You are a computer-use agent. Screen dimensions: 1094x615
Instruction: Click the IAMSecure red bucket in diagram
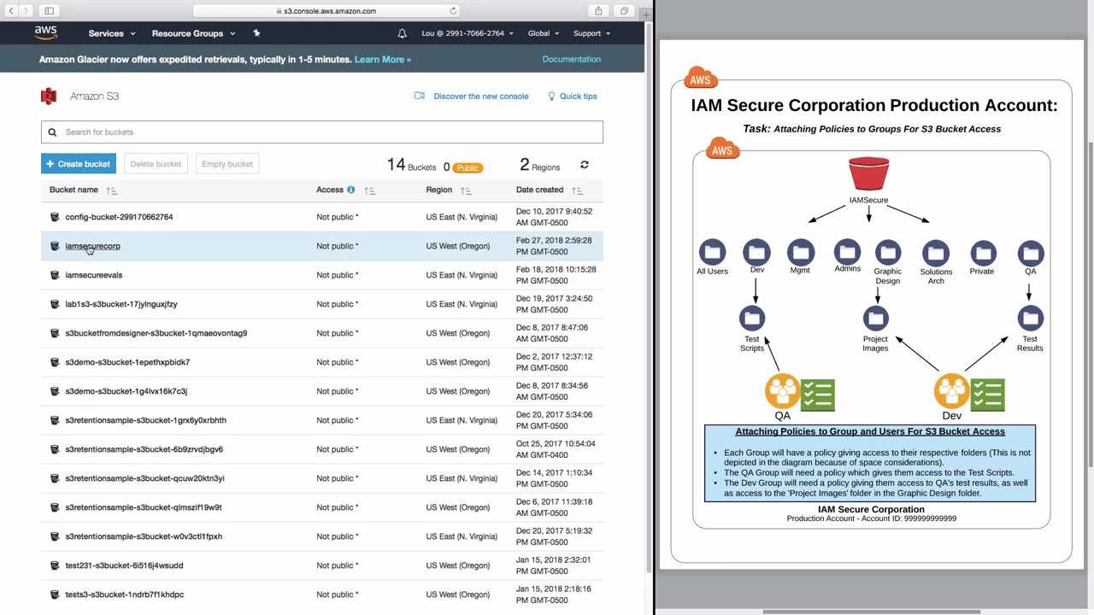click(x=868, y=173)
